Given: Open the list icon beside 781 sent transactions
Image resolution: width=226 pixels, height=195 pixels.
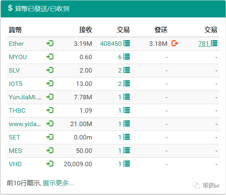Looking at the screenshot, I should [214, 43].
